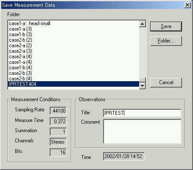Choose case1-b (3) in the folder list
Viewport: 193px width, 170px height.
pyautogui.click(x=73, y=34)
